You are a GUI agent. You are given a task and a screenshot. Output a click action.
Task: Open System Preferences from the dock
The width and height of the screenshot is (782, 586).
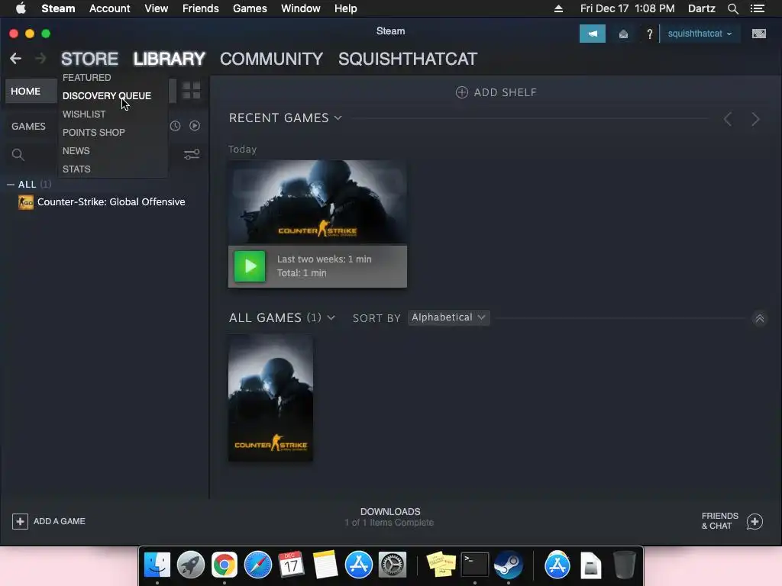pos(393,565)
